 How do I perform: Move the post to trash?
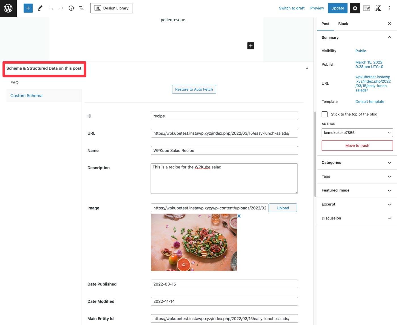click(x=357, y=145)
